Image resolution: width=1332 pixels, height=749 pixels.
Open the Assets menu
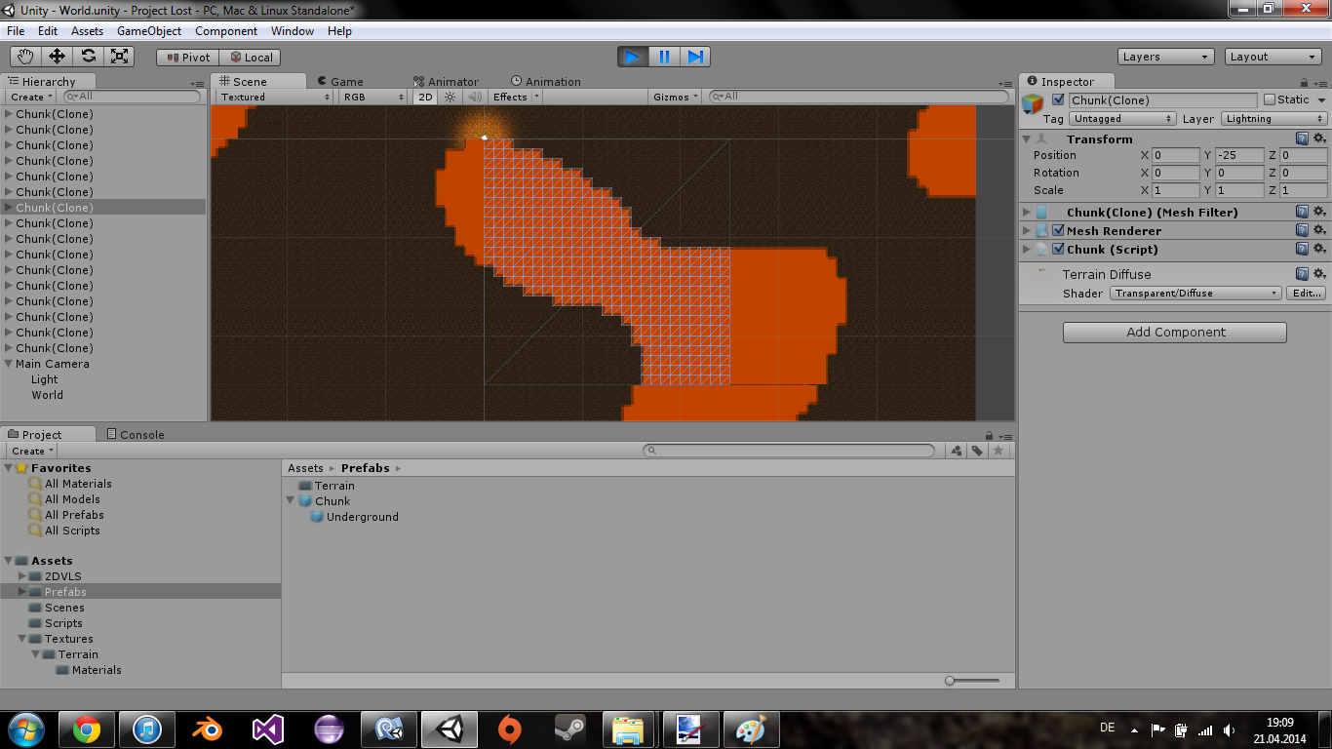point(87,31)
